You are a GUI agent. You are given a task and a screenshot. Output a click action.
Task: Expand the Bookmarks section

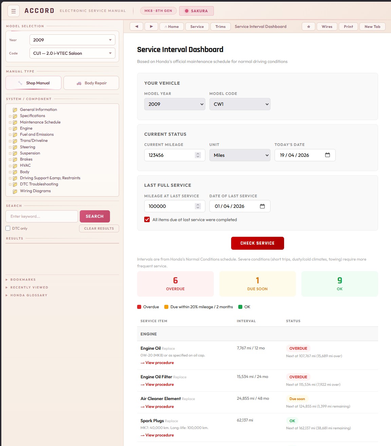[x=23, y=280]
